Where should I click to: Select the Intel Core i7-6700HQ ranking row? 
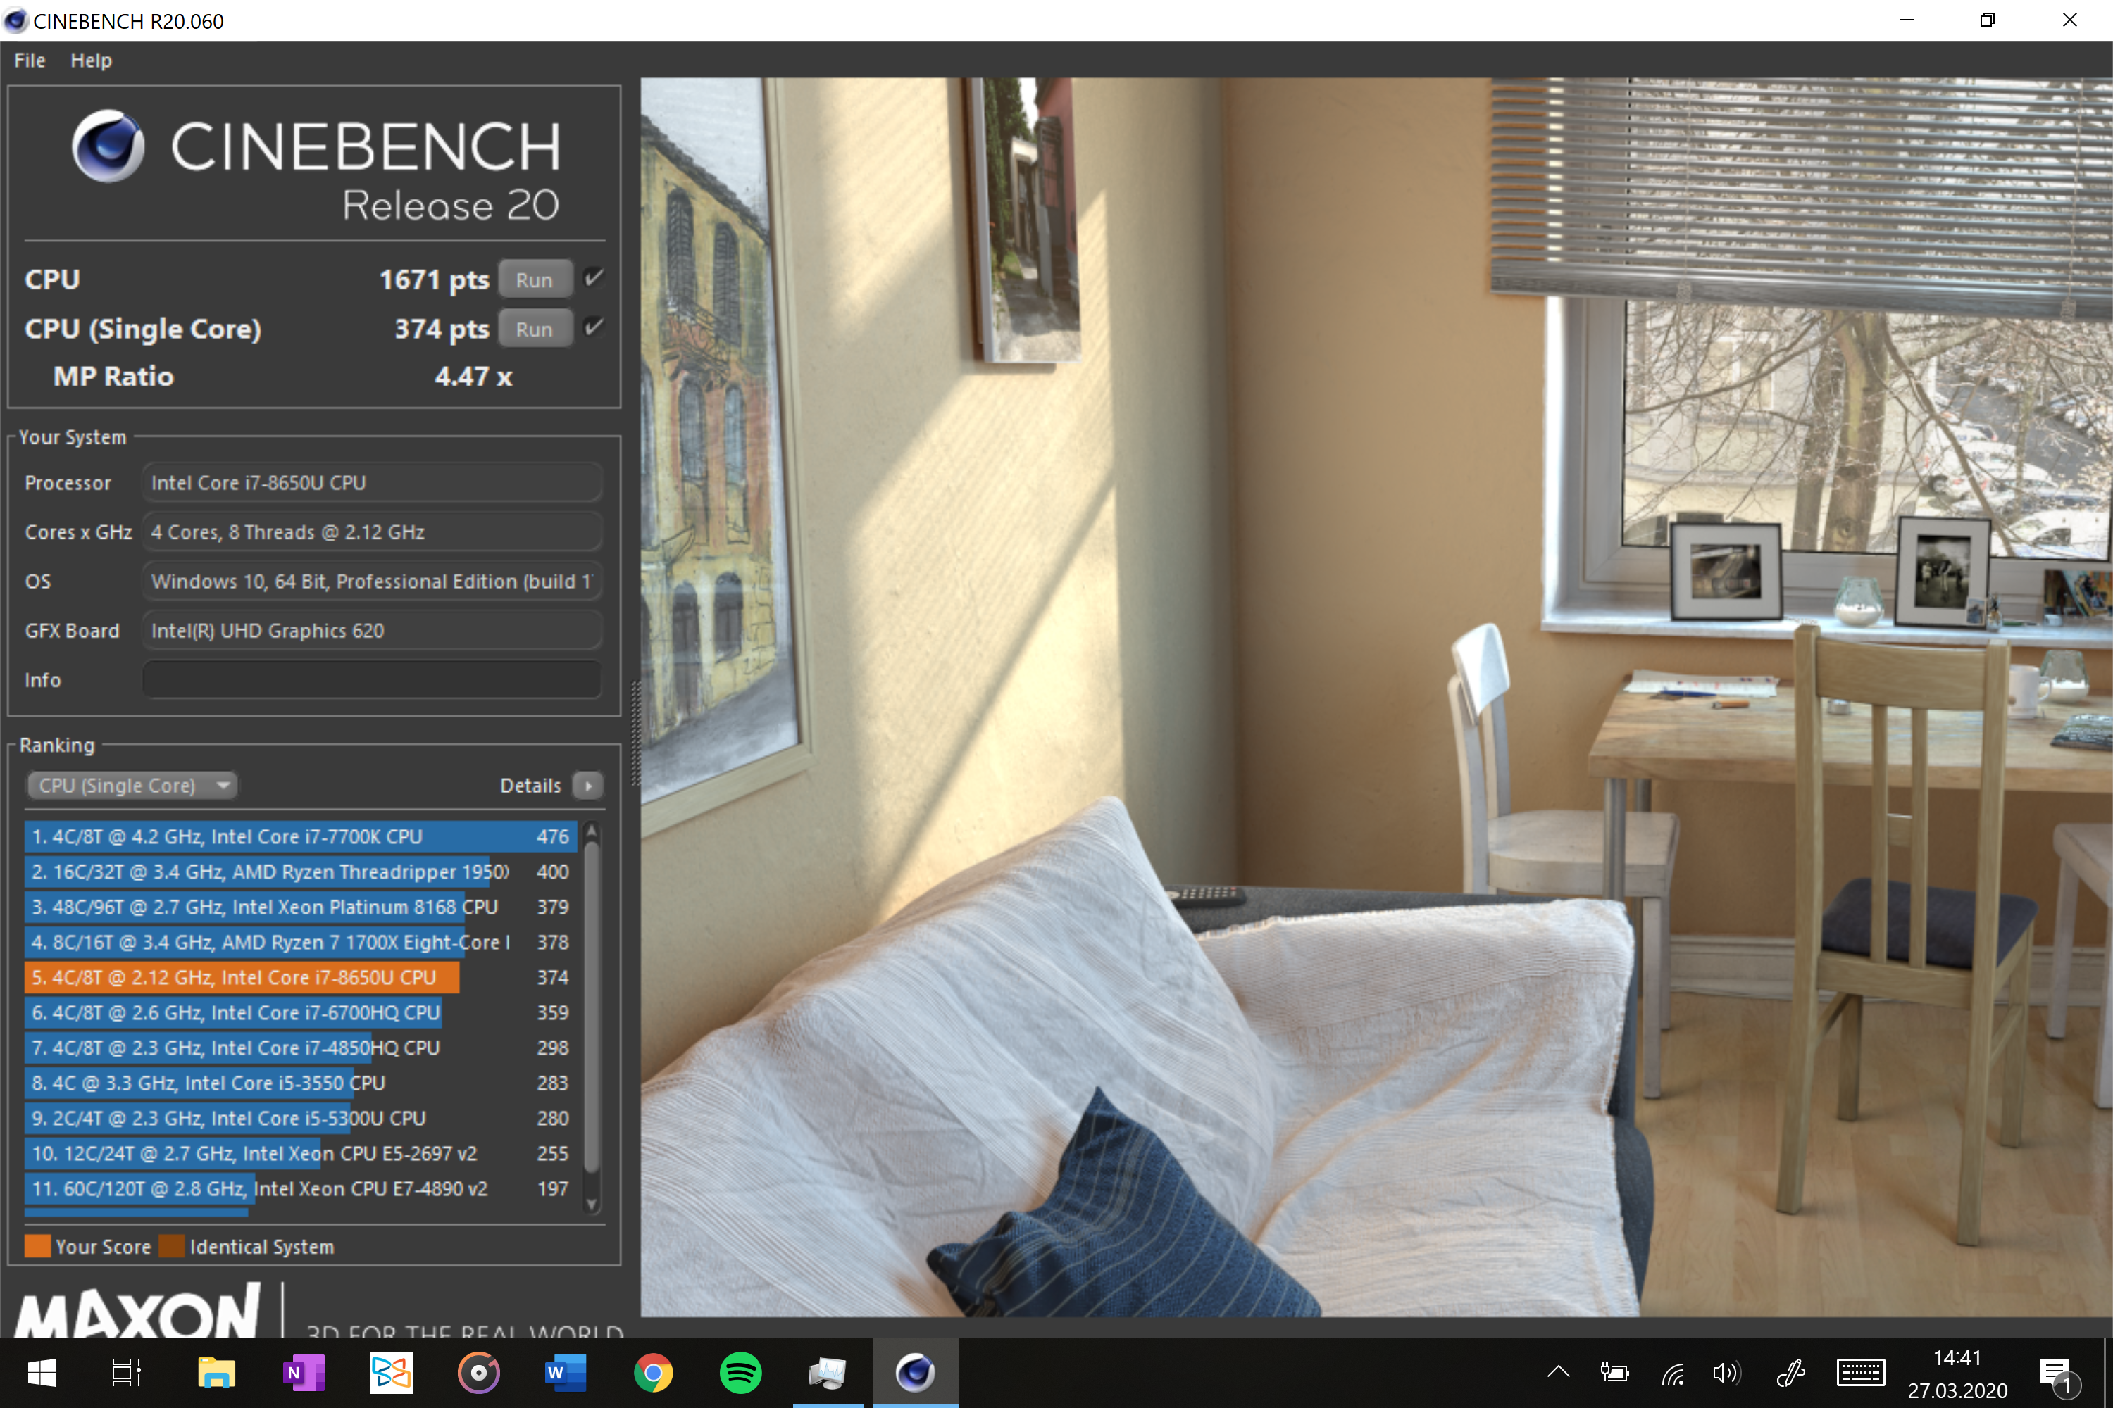[x=301, y=1013]
